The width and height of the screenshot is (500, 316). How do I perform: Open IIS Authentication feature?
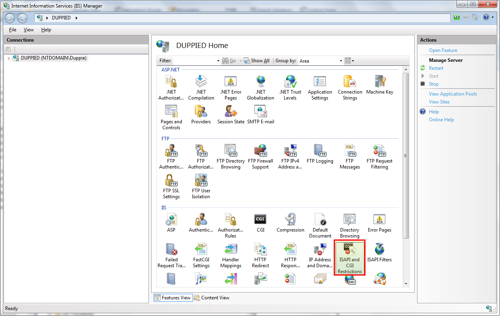point(201,223)
